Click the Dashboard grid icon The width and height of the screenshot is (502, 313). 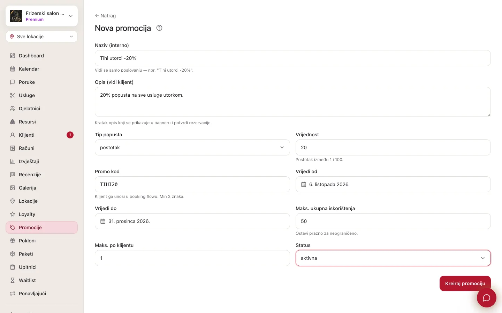13,56
